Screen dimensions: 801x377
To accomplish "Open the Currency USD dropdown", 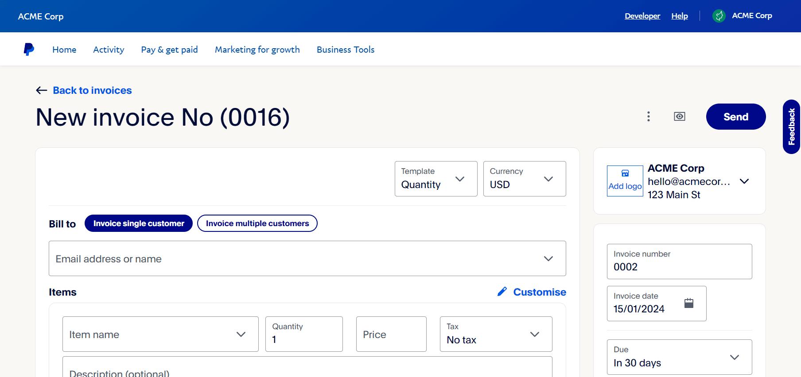I will 525,179.
